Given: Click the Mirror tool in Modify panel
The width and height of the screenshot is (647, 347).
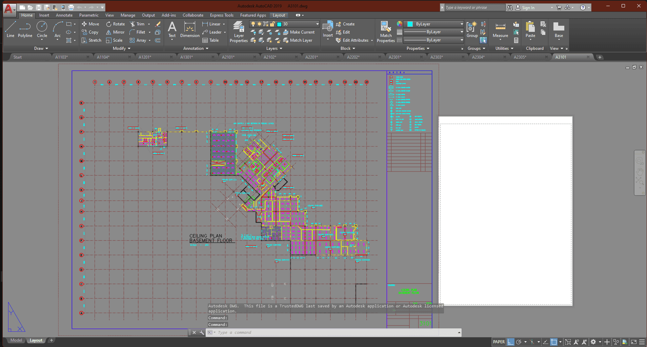Looking at the screenshot, I should click(115, 32).
